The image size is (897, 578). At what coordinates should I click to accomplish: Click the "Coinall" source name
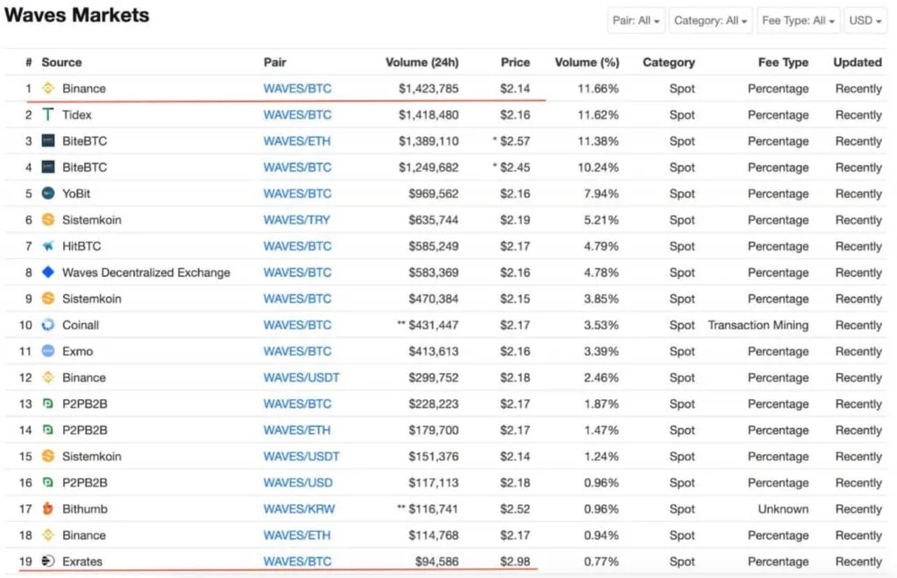(81, 325)
